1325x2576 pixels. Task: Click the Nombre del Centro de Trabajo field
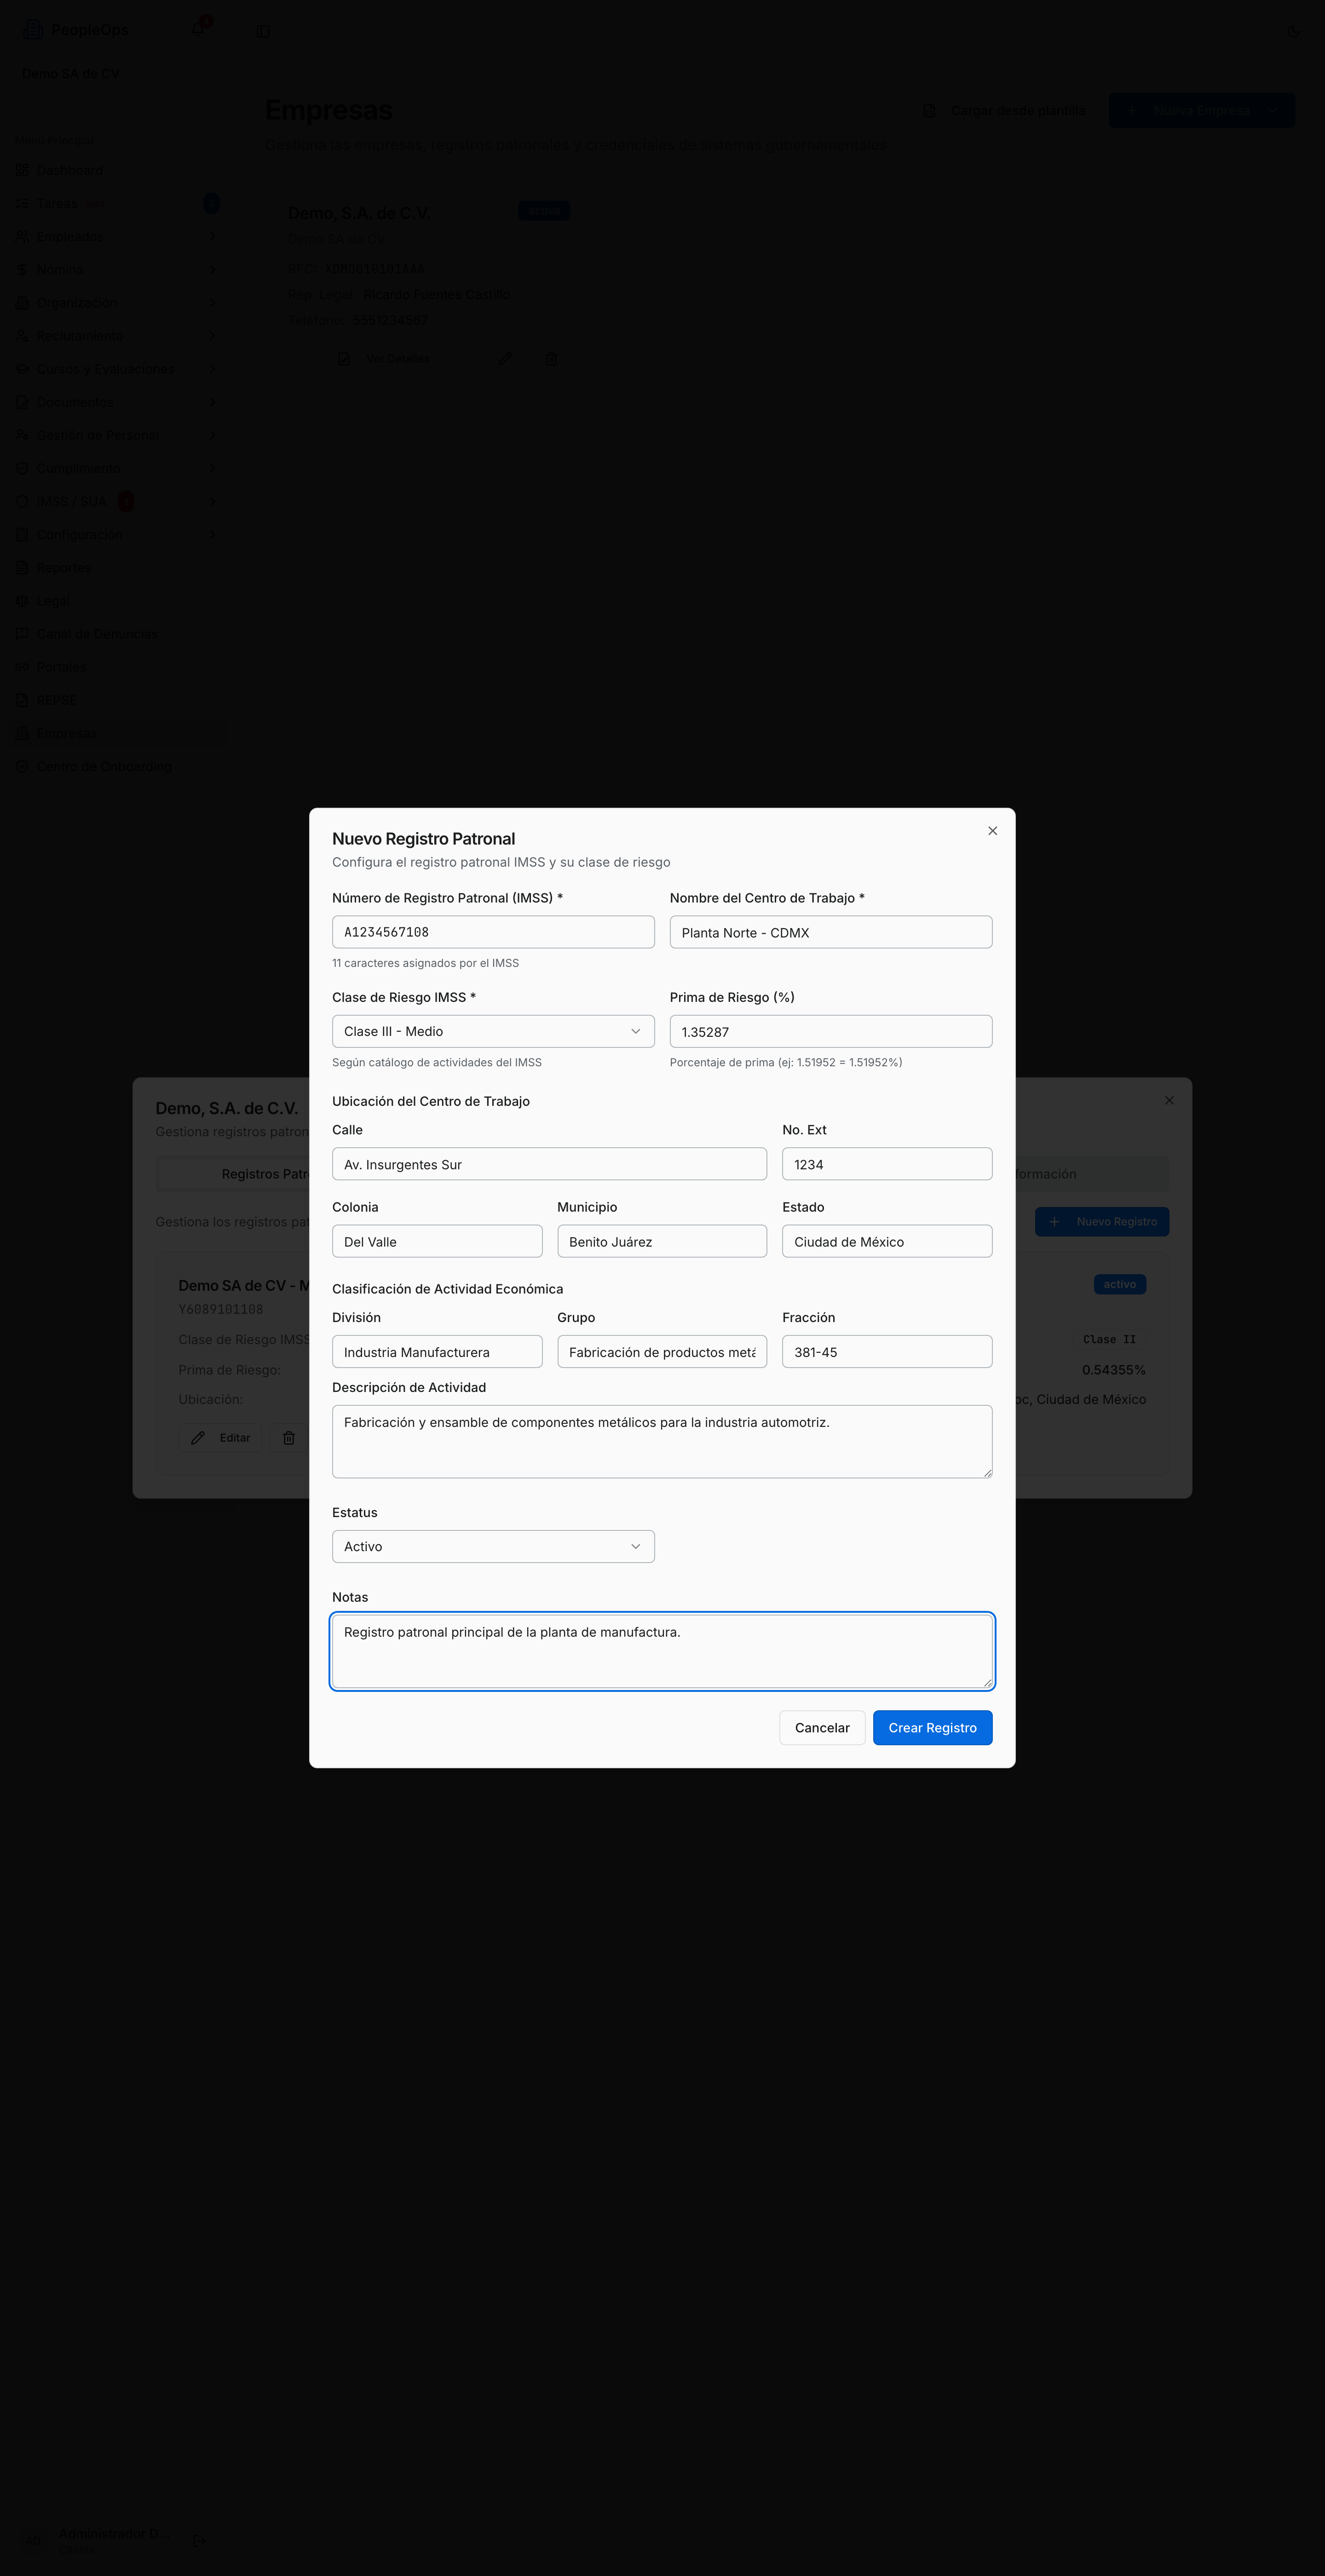click(x=830, y=932)
